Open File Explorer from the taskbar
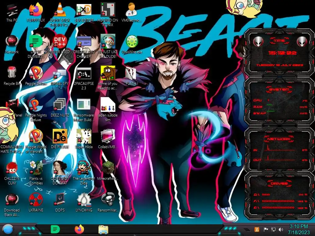Screen dimensions: 315x236 click(103, 230)
